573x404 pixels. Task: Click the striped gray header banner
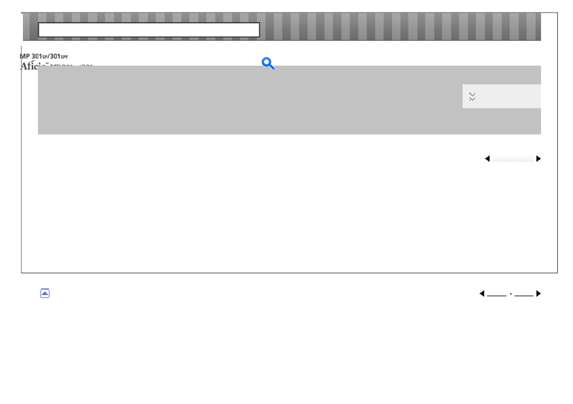[282, 26]
